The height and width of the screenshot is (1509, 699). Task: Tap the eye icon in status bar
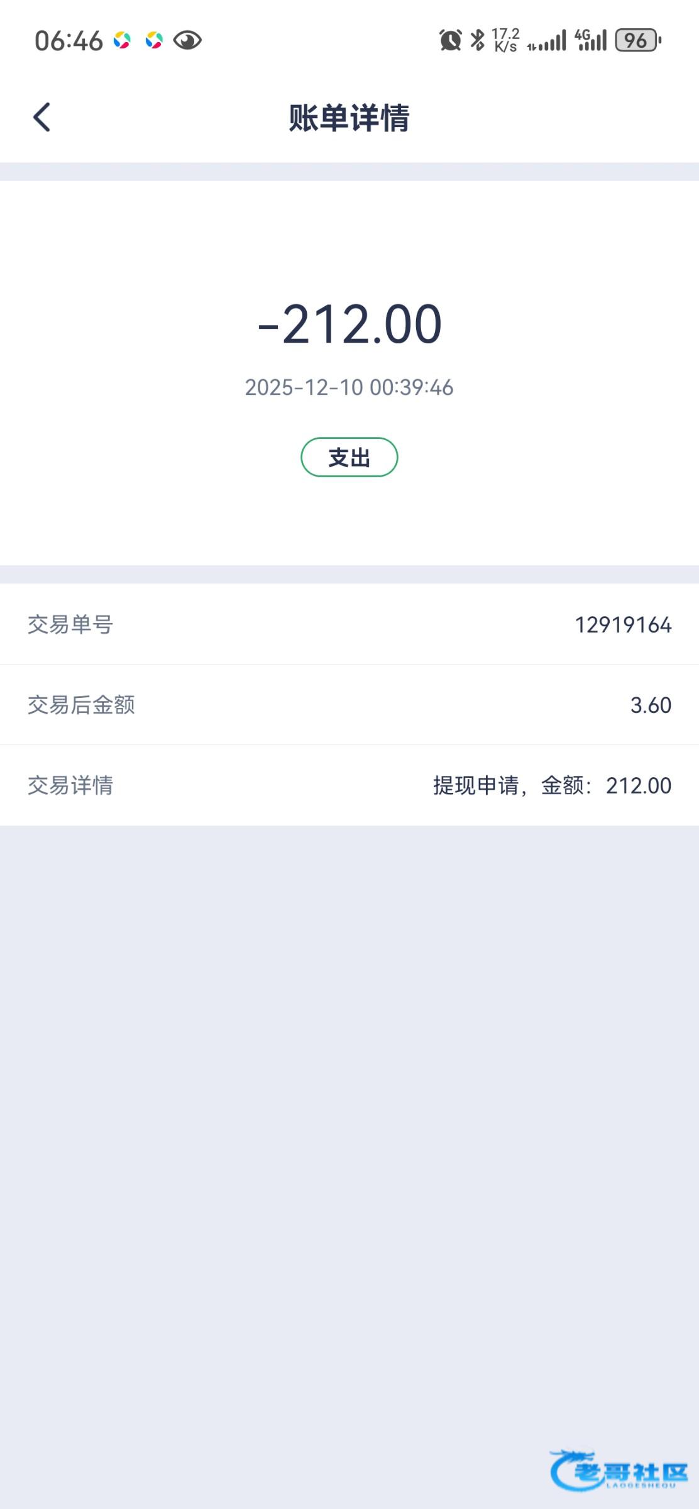(x=187, y=41)
